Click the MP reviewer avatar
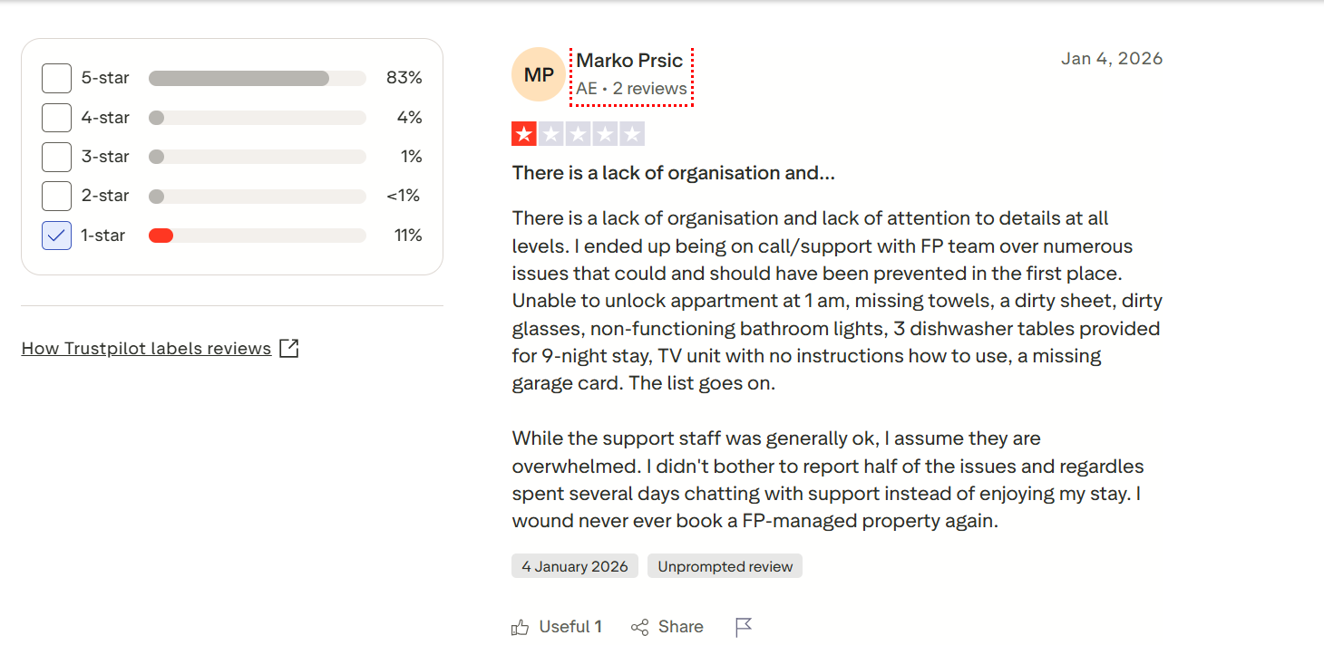Viewport: 1324px width, 645px height. [539, 74]
